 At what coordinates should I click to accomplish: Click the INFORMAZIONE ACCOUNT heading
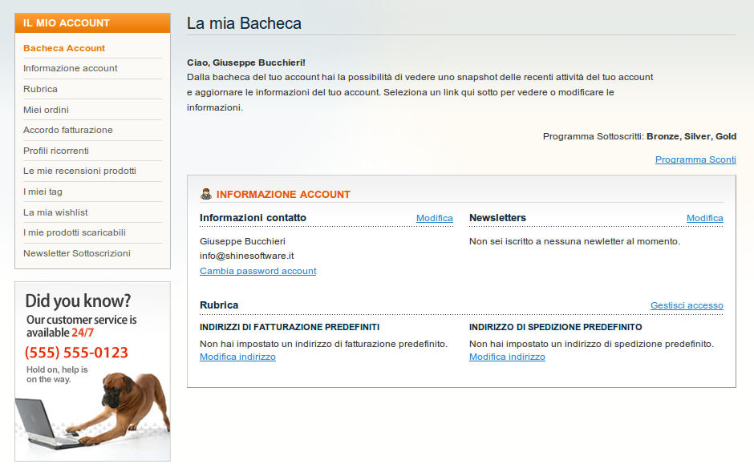(283, 195)
